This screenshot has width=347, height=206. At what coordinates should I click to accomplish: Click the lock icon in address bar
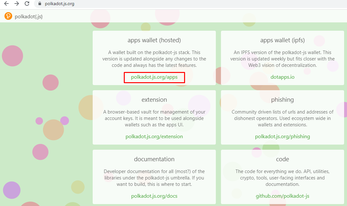[40, 4]
